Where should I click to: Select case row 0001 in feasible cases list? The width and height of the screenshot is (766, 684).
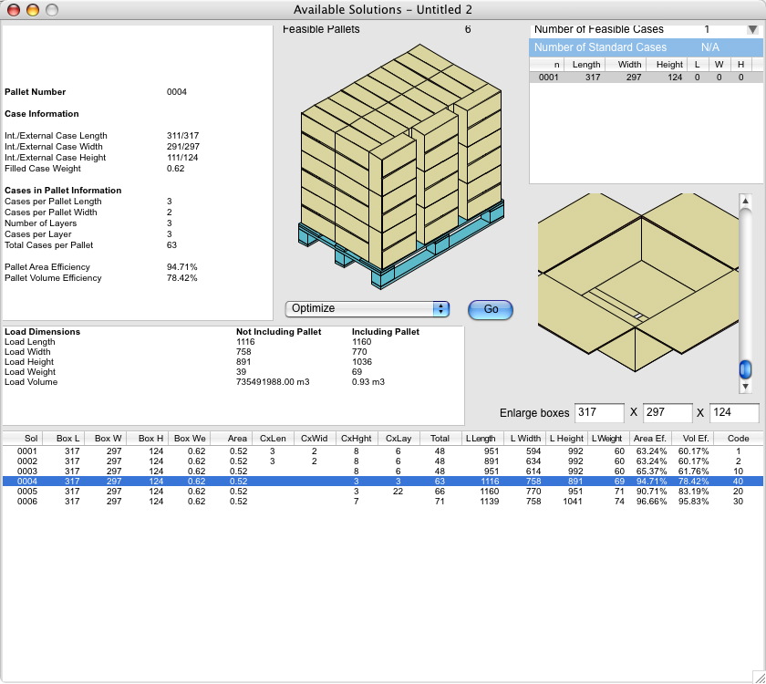coord(646,78)
